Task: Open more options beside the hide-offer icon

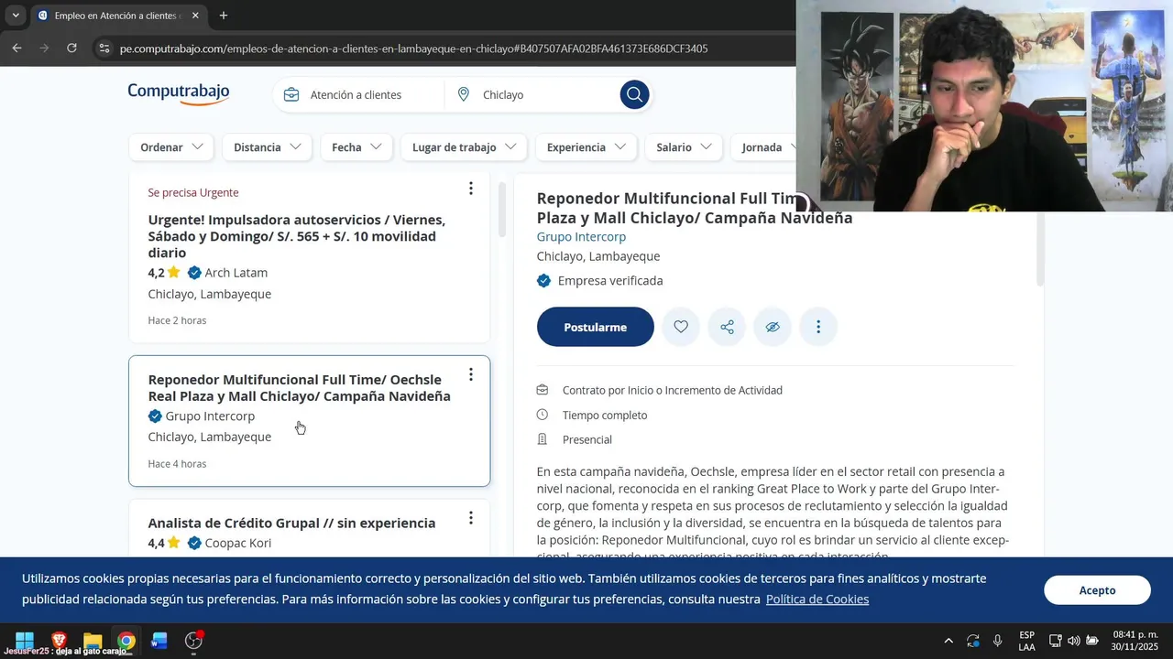Action: coord(818,327)
